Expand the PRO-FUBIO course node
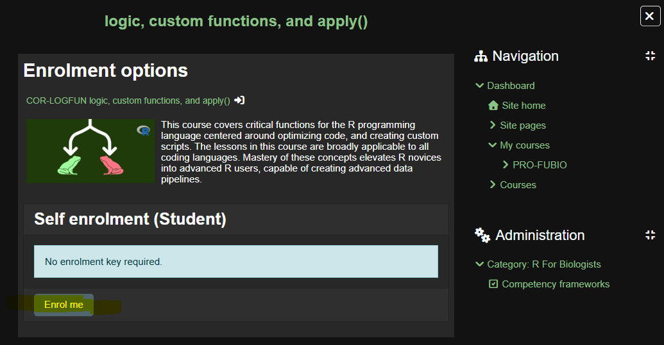This screenshot has width=664, height=345. pyautogui.click(x=506, y=165)
